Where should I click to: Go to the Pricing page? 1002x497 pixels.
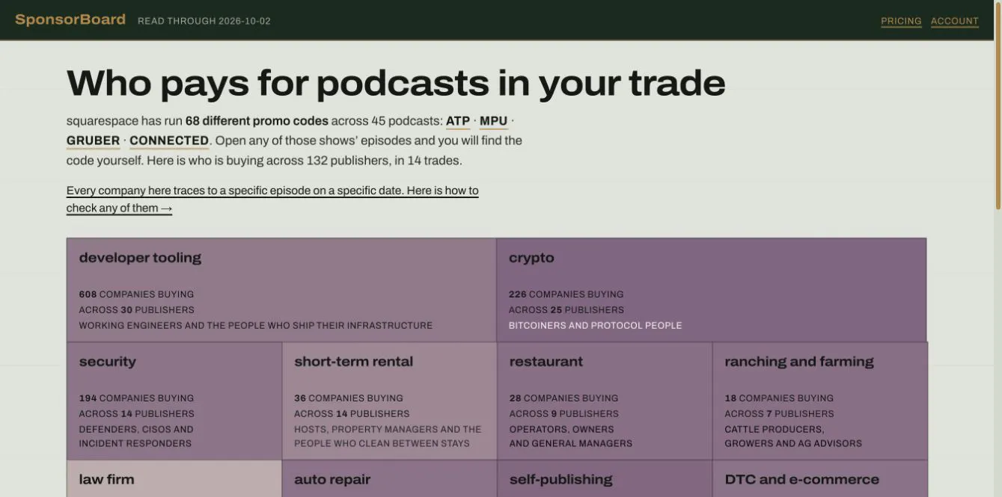(x=901, y=21)
